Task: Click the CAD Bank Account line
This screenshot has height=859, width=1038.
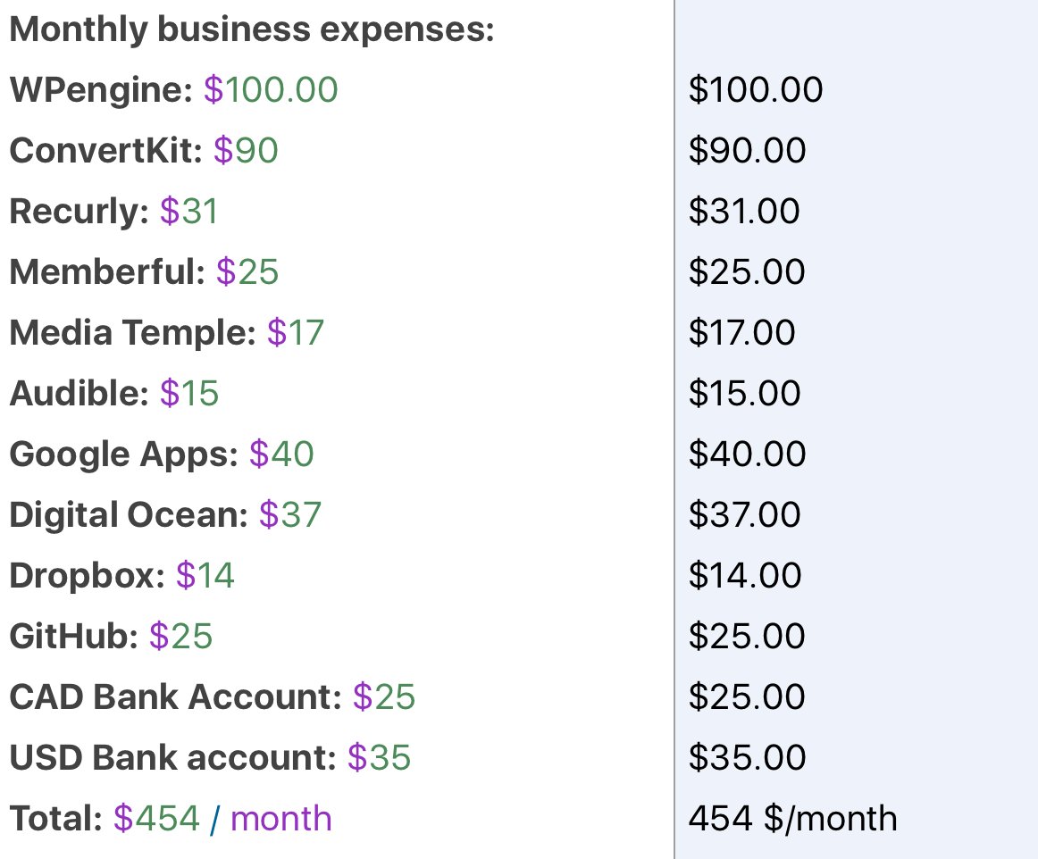Action: coord(212,697)
